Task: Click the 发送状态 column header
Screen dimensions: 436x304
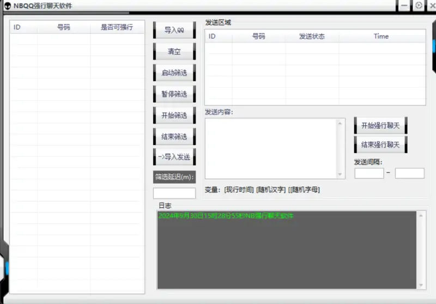Action: tap(312, 37)
